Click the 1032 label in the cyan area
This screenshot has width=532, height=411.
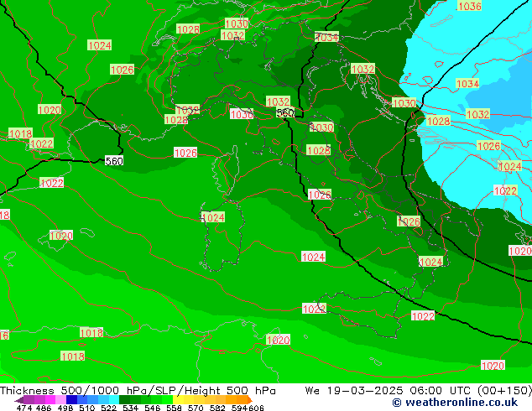477,114
